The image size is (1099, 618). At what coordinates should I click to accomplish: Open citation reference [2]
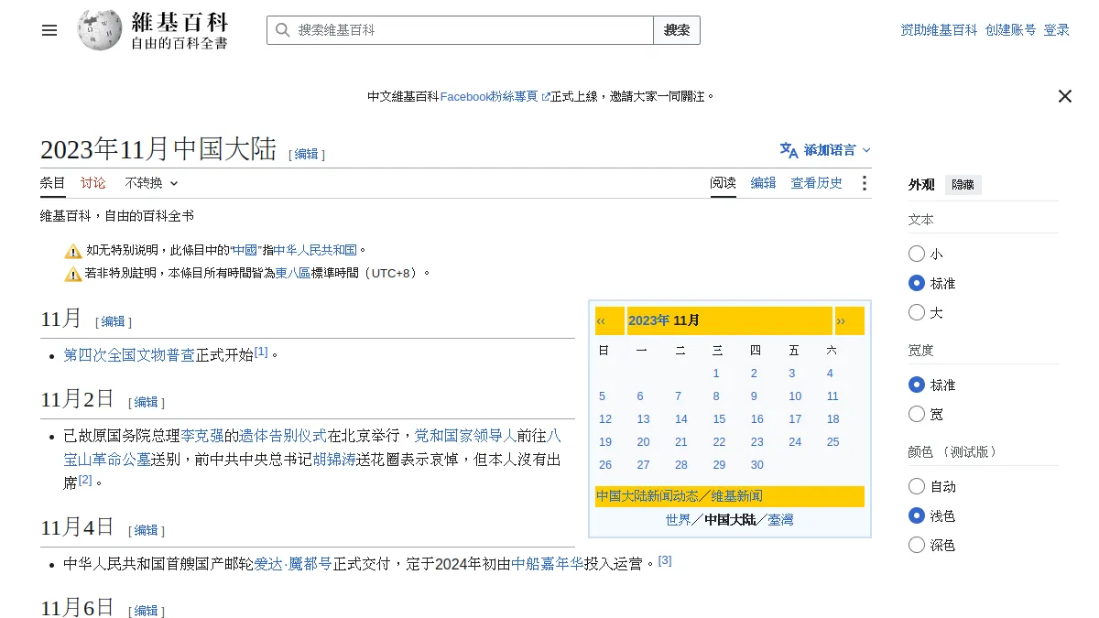(x=85, y=480)
